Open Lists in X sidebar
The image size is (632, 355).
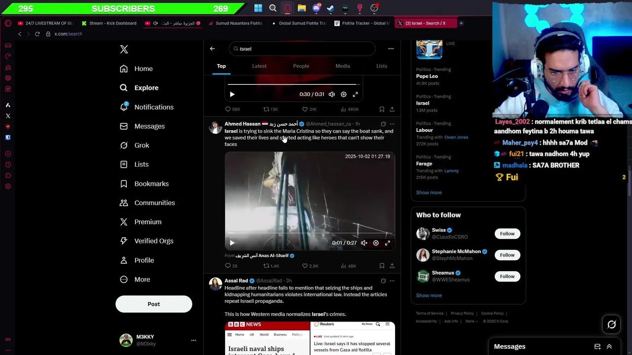[134, 164]
